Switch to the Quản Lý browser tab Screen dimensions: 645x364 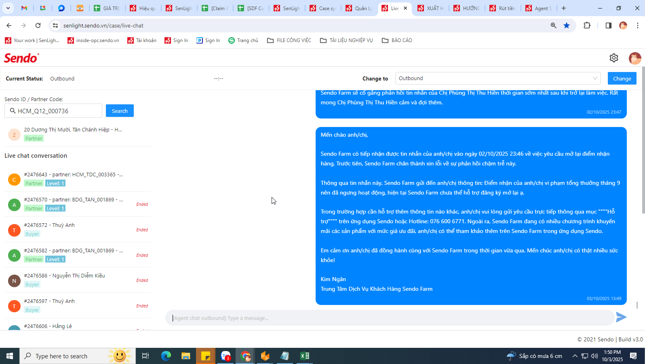tap(359, 8)
